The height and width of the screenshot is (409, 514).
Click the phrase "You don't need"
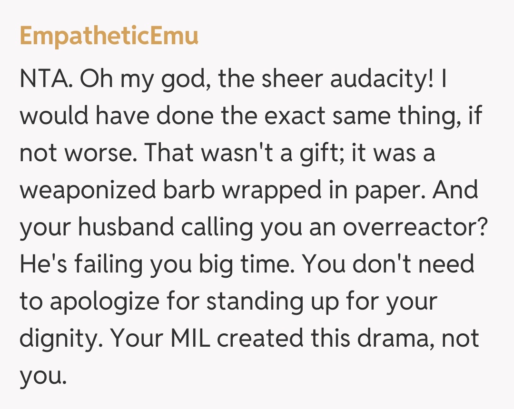coord(388,264)
